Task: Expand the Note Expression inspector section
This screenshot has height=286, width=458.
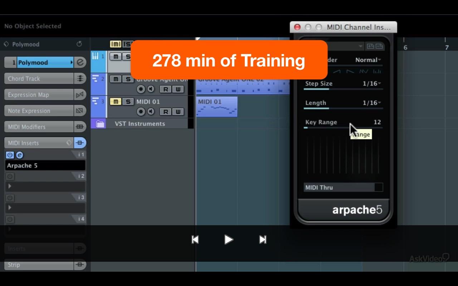Action: tap(39, 110)
